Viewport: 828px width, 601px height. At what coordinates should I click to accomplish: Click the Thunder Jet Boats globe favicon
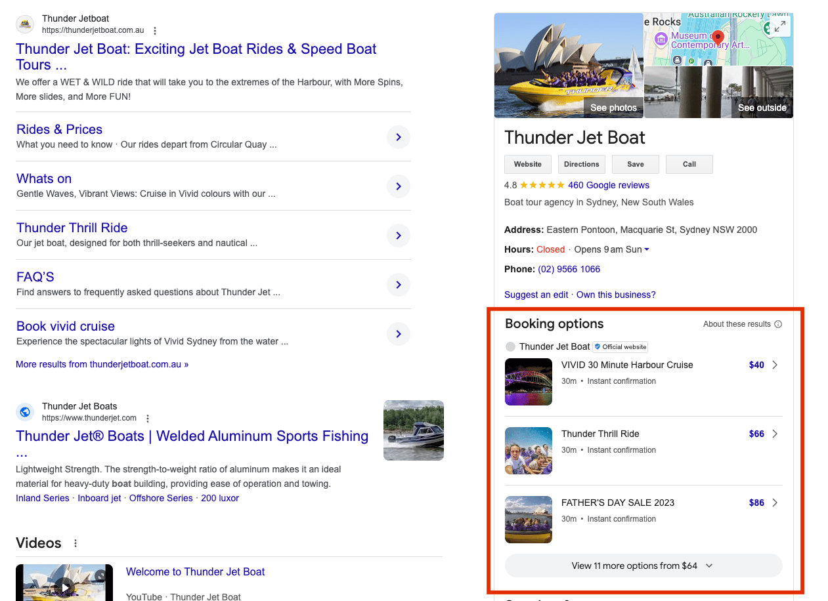[x=25, y=412]
